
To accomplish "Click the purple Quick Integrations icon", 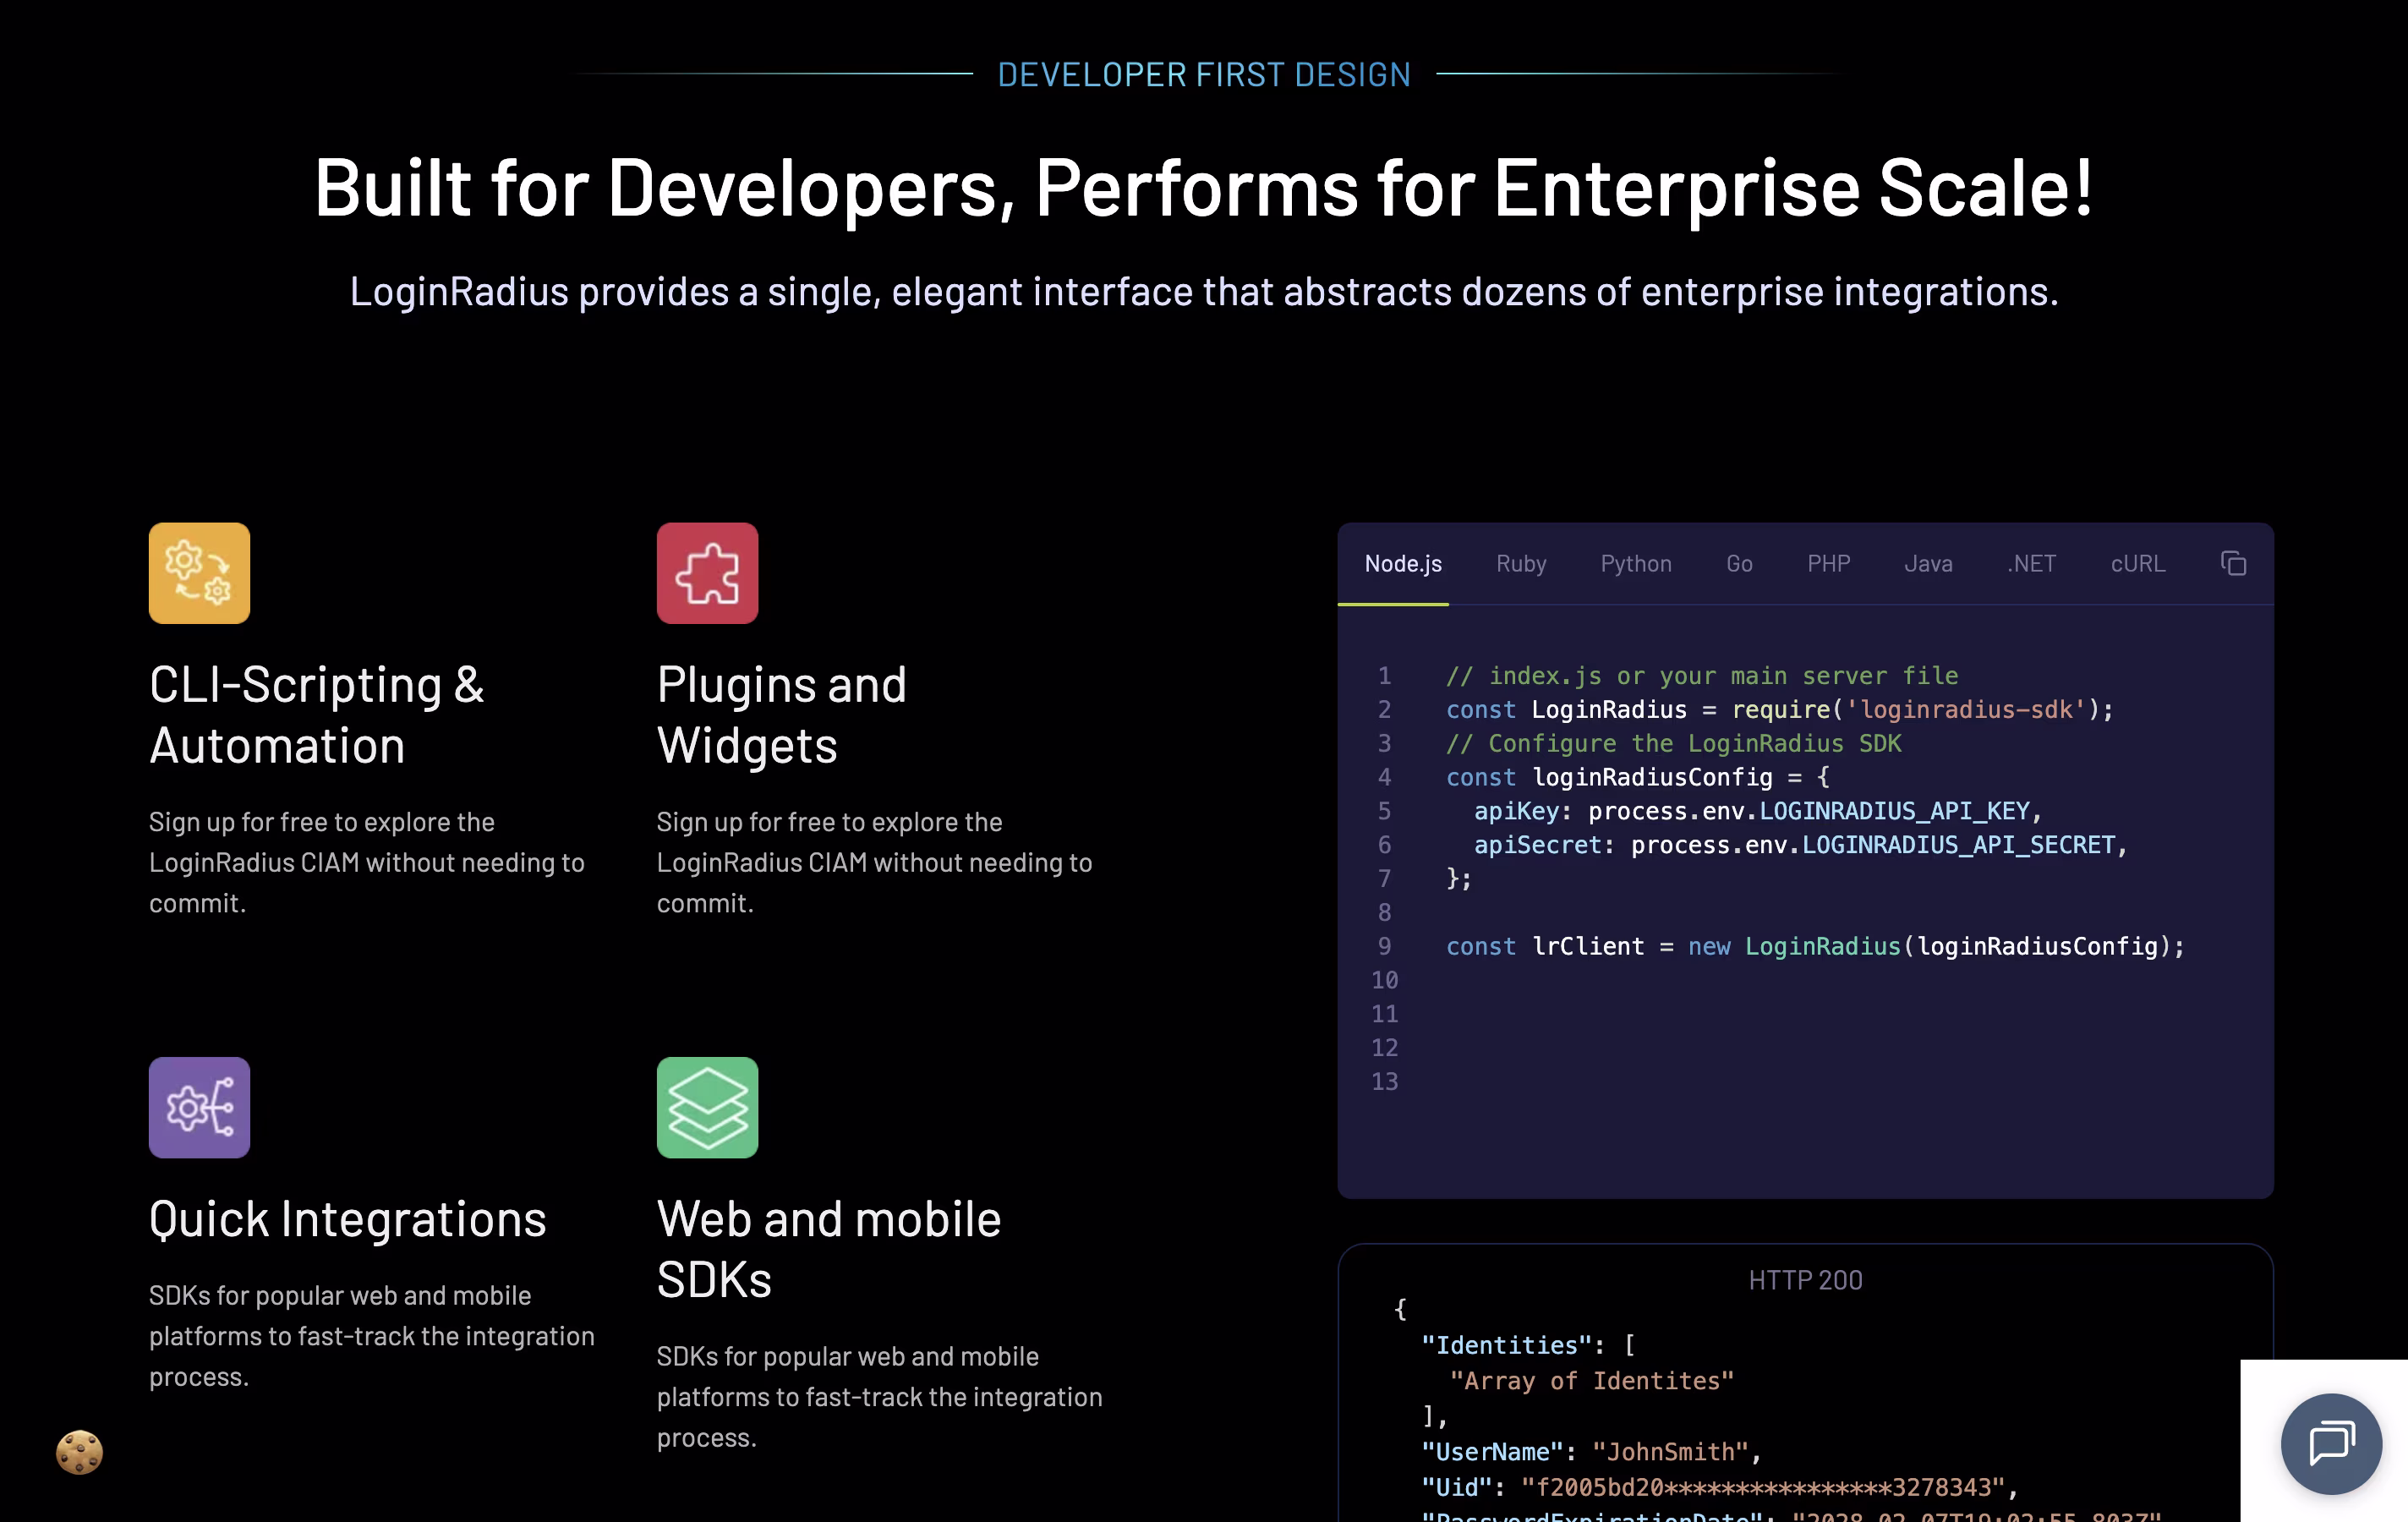I will pos(199,1107).
